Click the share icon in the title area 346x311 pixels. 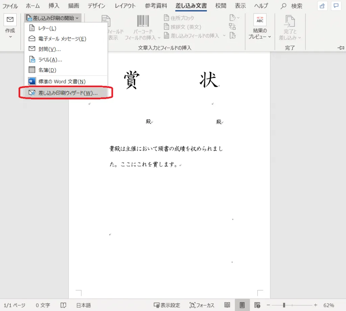(322, 6)
